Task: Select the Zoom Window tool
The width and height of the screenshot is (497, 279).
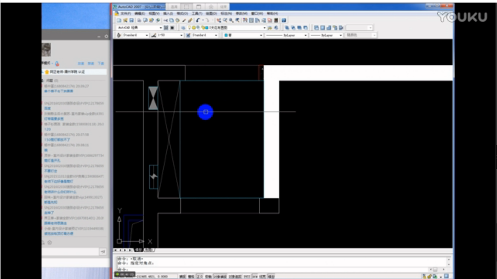Action: pyautogui.click(x=231, y=20)
